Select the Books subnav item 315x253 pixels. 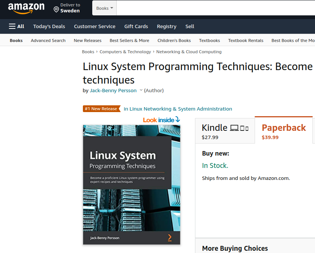[16, 40]
